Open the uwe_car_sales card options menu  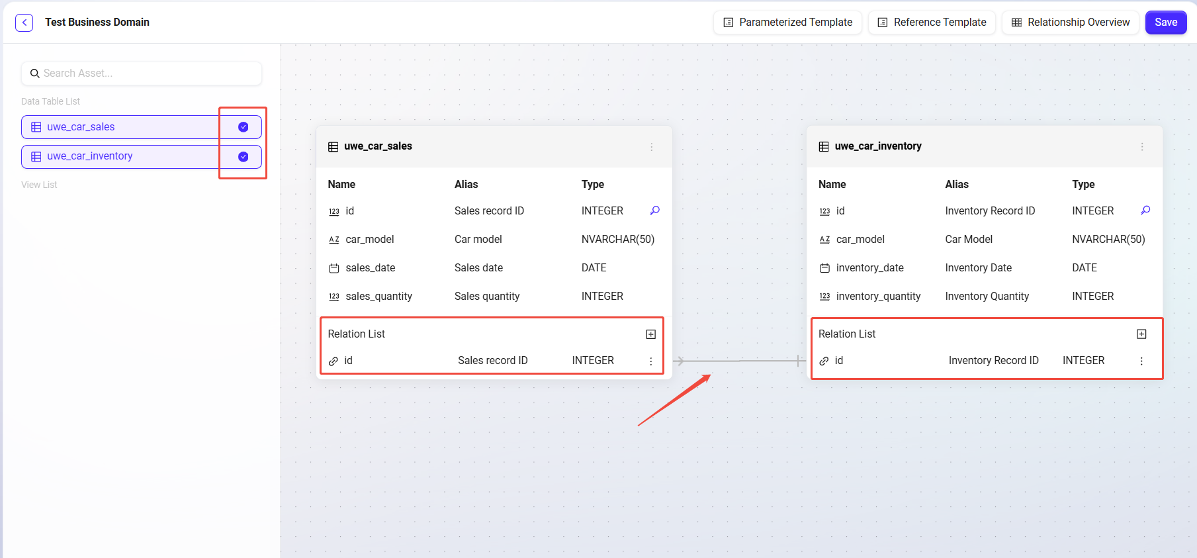click(x=651, y=147)
